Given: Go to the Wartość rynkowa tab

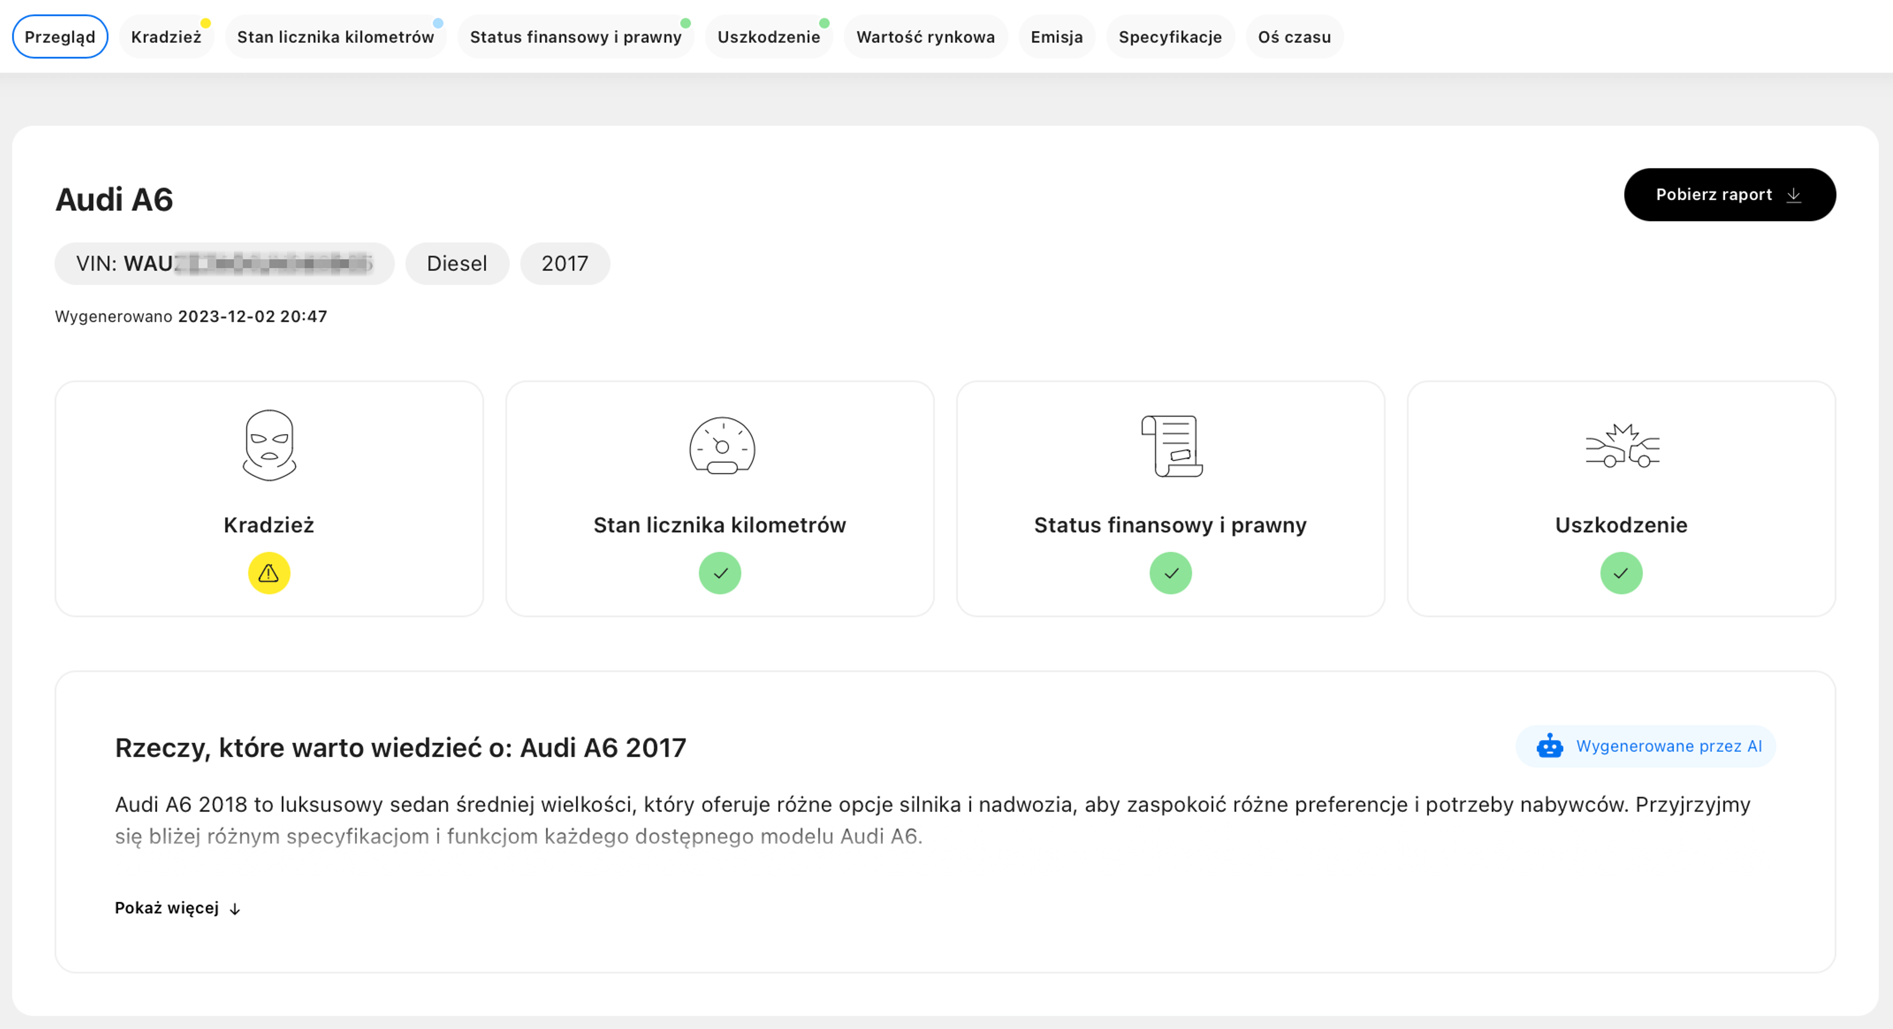Looking at the screenshot, I should pyautogui.click(x=925, y=37).
